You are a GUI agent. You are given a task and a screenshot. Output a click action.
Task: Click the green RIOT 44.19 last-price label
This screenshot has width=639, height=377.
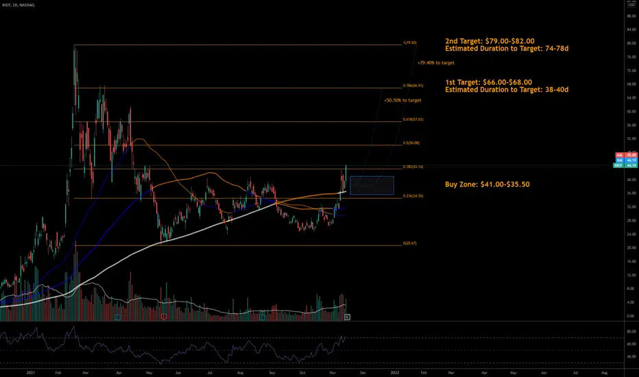click(625, 165)
